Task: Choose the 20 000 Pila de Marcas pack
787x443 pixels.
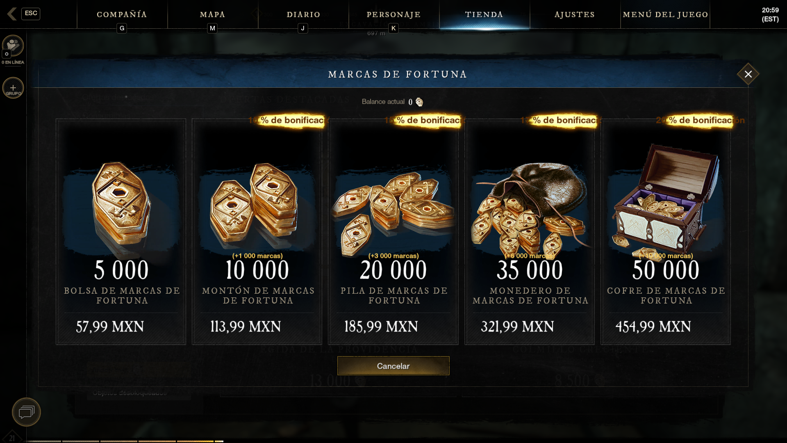Action: pyautogui.click(x=393, y=232)
